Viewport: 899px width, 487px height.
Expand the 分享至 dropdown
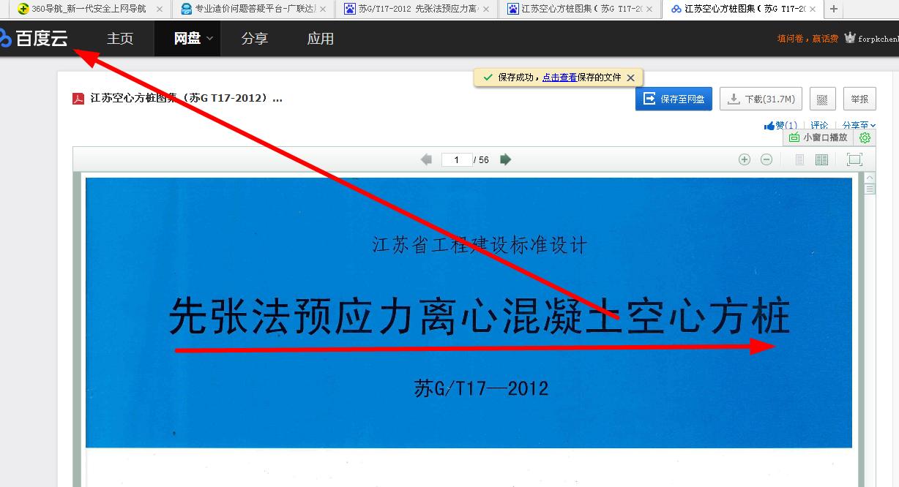click(x=859, y=126)
